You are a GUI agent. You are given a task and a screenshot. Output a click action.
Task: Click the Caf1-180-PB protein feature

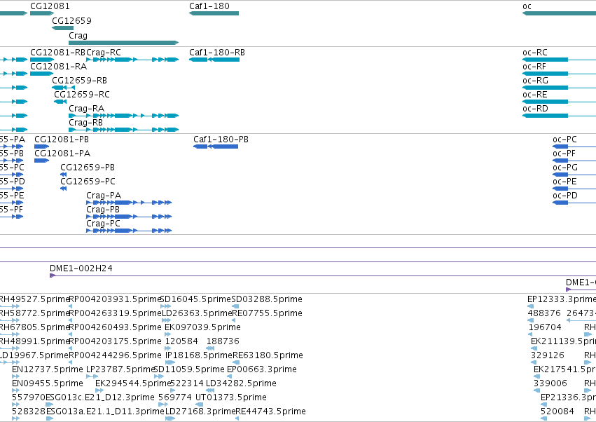point(216,147)
